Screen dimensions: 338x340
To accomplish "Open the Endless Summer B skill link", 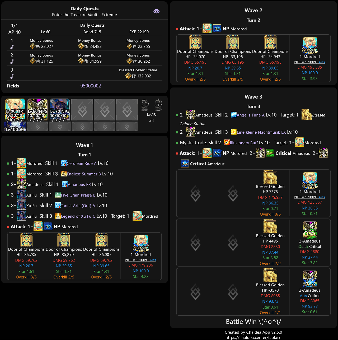I will 84,174.
